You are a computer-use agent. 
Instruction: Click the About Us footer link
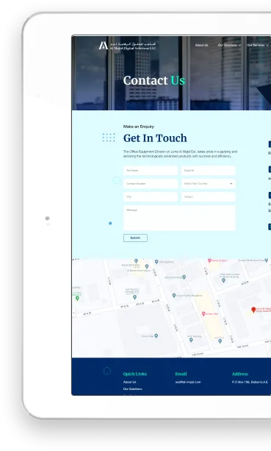[129, 382]
